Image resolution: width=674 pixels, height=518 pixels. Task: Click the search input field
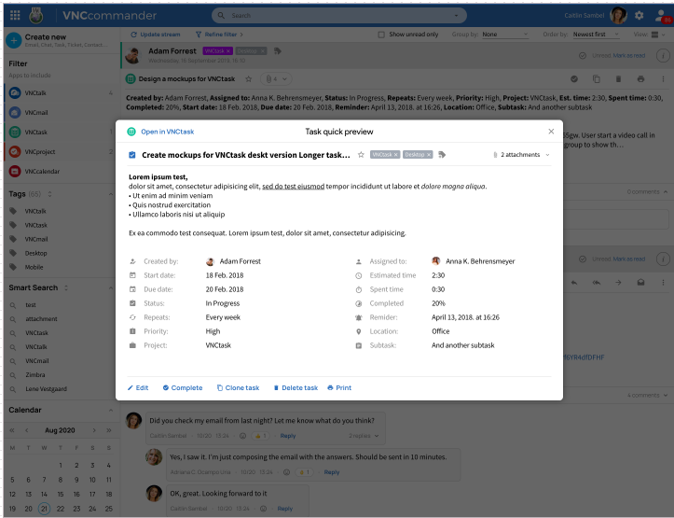(x=336, y=16)
